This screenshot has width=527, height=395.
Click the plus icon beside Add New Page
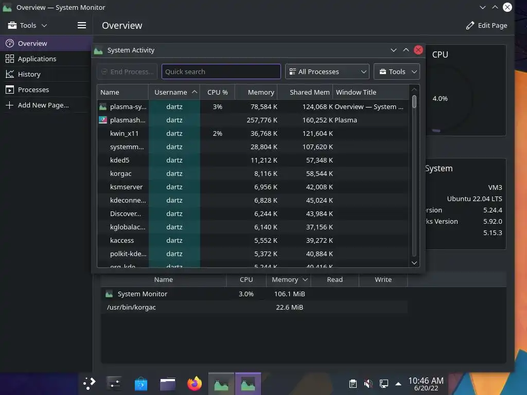pyautogui.click(x=10, y=105)
